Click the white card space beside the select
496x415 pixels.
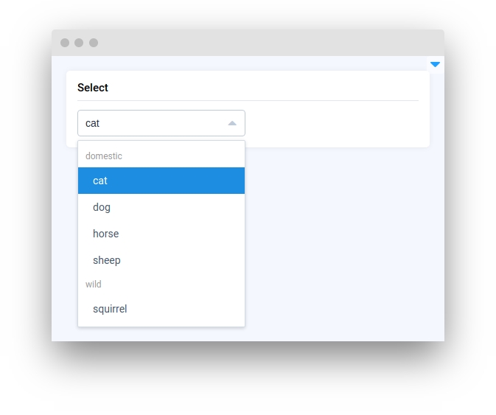pos(335,123)
